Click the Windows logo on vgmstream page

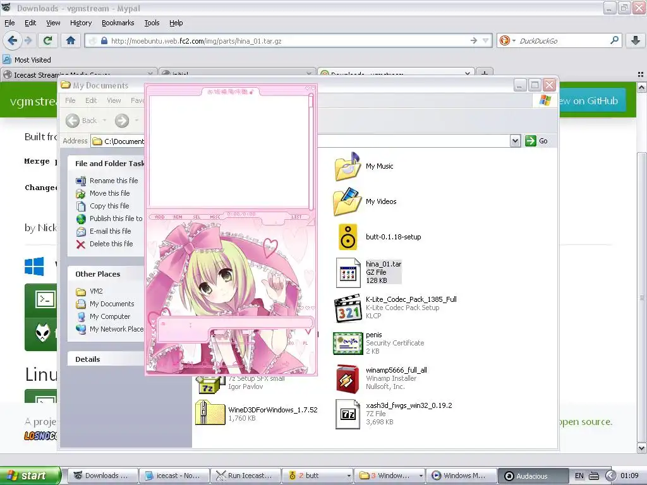coord(34,266)
